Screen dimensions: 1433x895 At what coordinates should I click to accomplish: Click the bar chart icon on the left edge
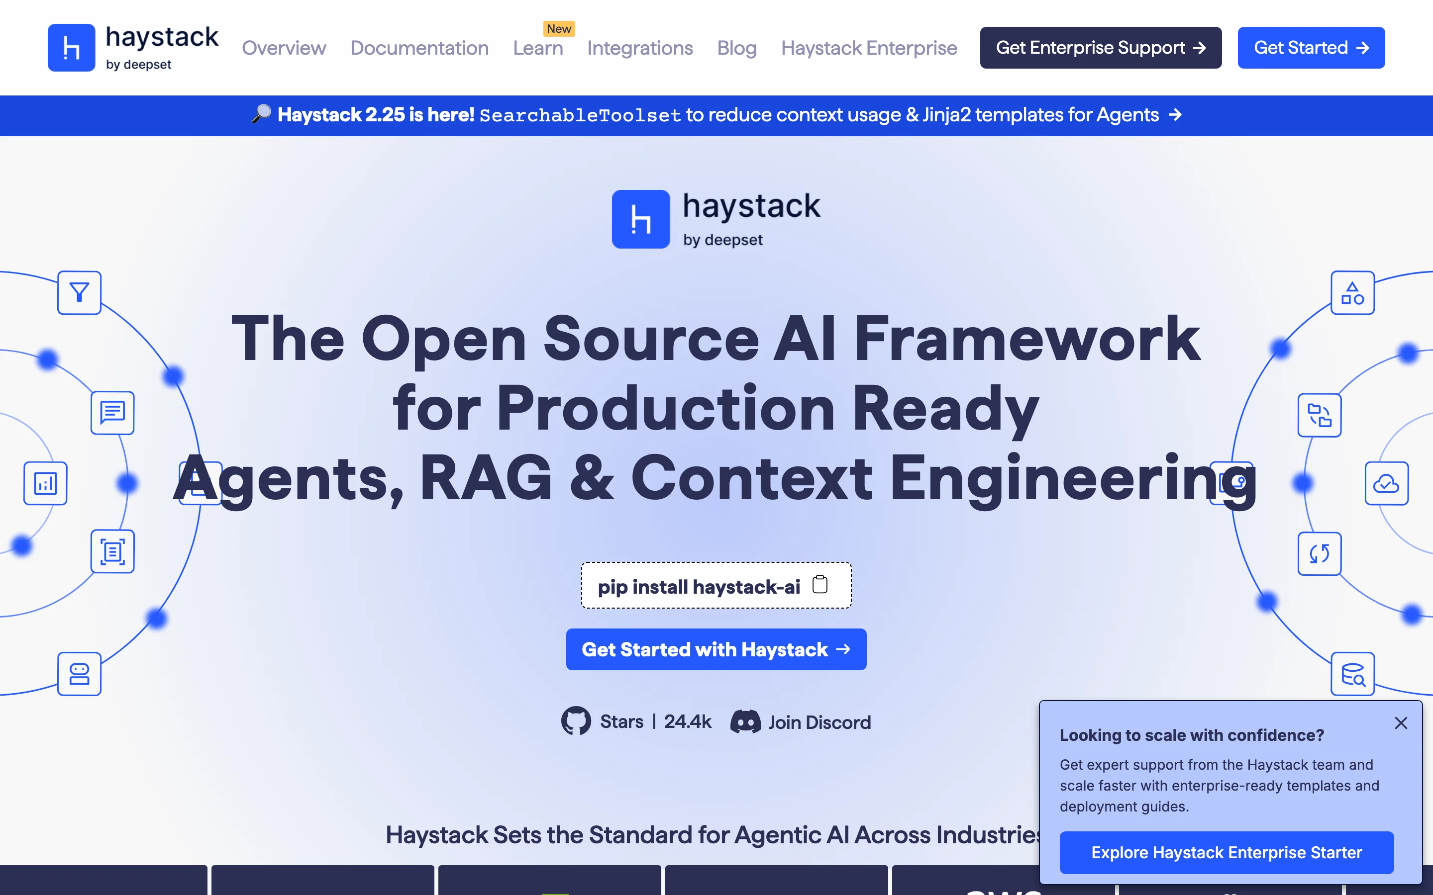click(x=46, y=483)
